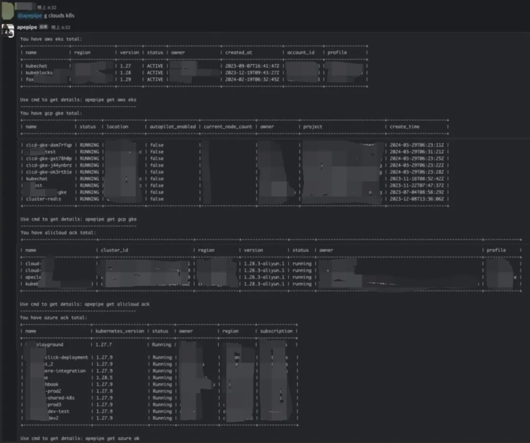Click the apepipe bot avatar

[9, 30]
